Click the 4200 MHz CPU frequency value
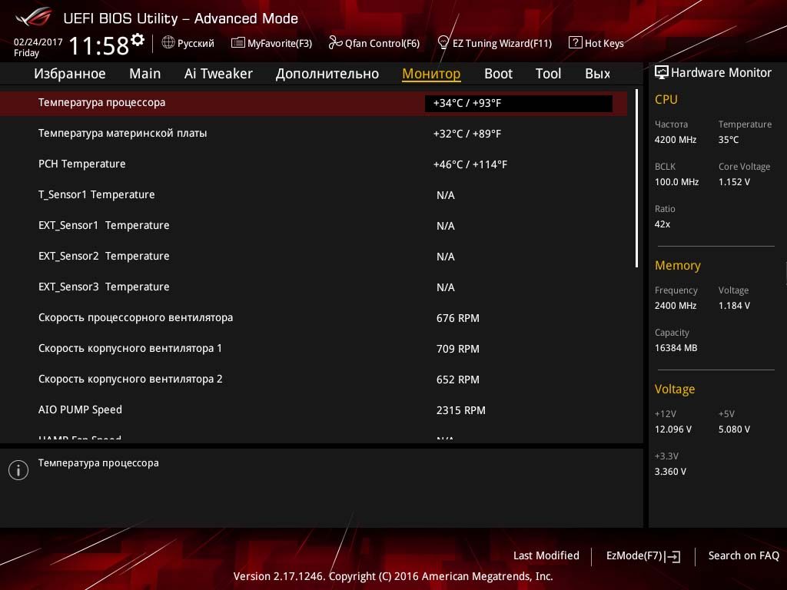Viewport: 787px width, 590px height. [x=675, y=140]
